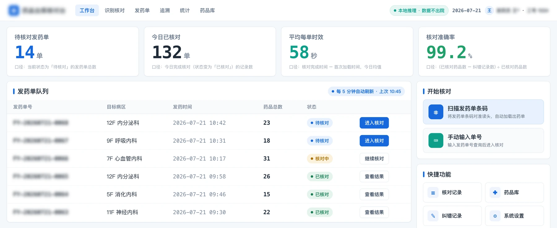
Task: Open the 系统设置 shortcut
Action: (514, 216)
